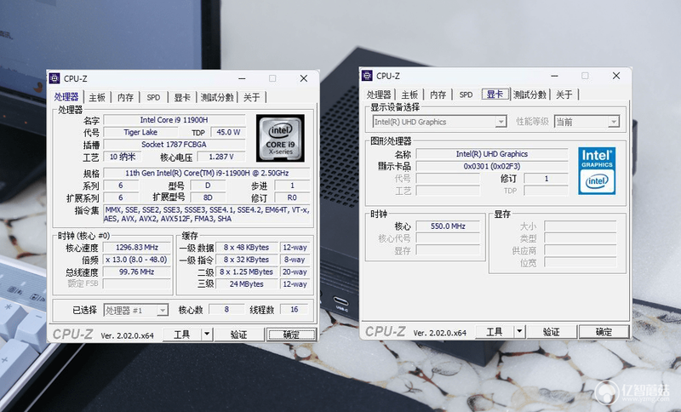Expand 性能等级 当前 dropdown

coord(613,122)
